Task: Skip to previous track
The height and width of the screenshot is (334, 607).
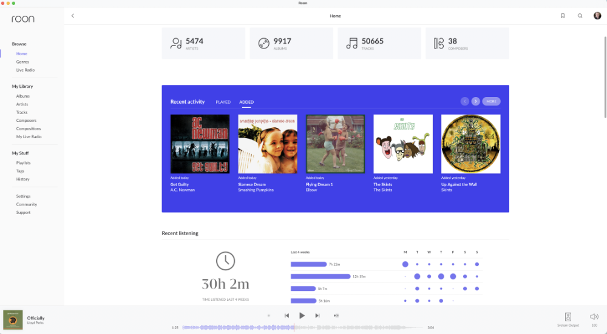Action: 287,315
